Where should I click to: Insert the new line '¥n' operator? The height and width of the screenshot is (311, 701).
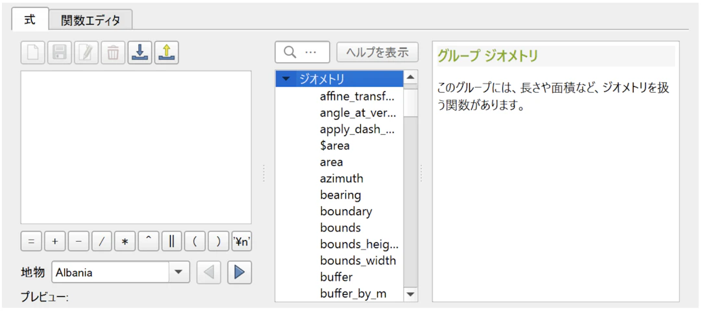coord(242,242)
